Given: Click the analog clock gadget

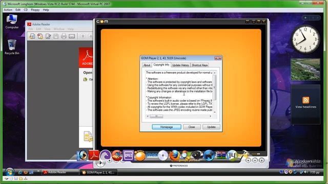Looking at the screenshot, I should pos(305,40).
